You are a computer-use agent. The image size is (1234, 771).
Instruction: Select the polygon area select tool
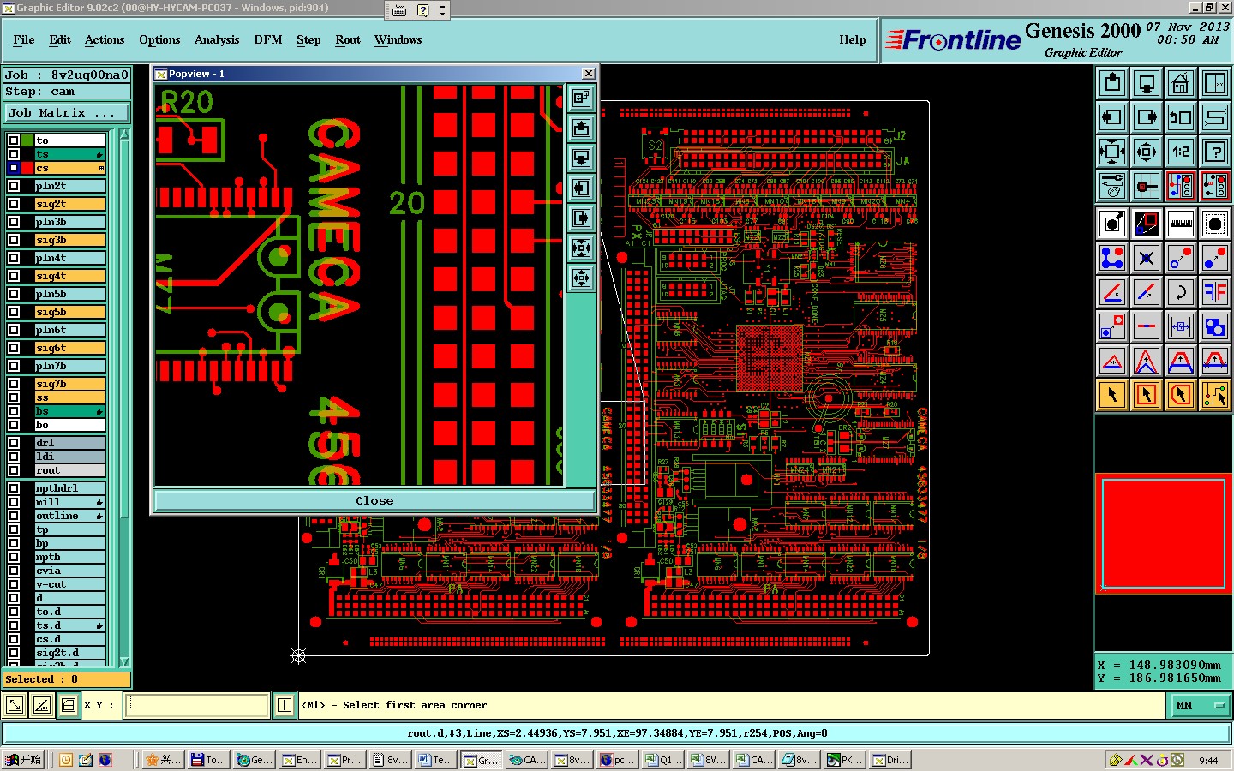pos(1181,395)
